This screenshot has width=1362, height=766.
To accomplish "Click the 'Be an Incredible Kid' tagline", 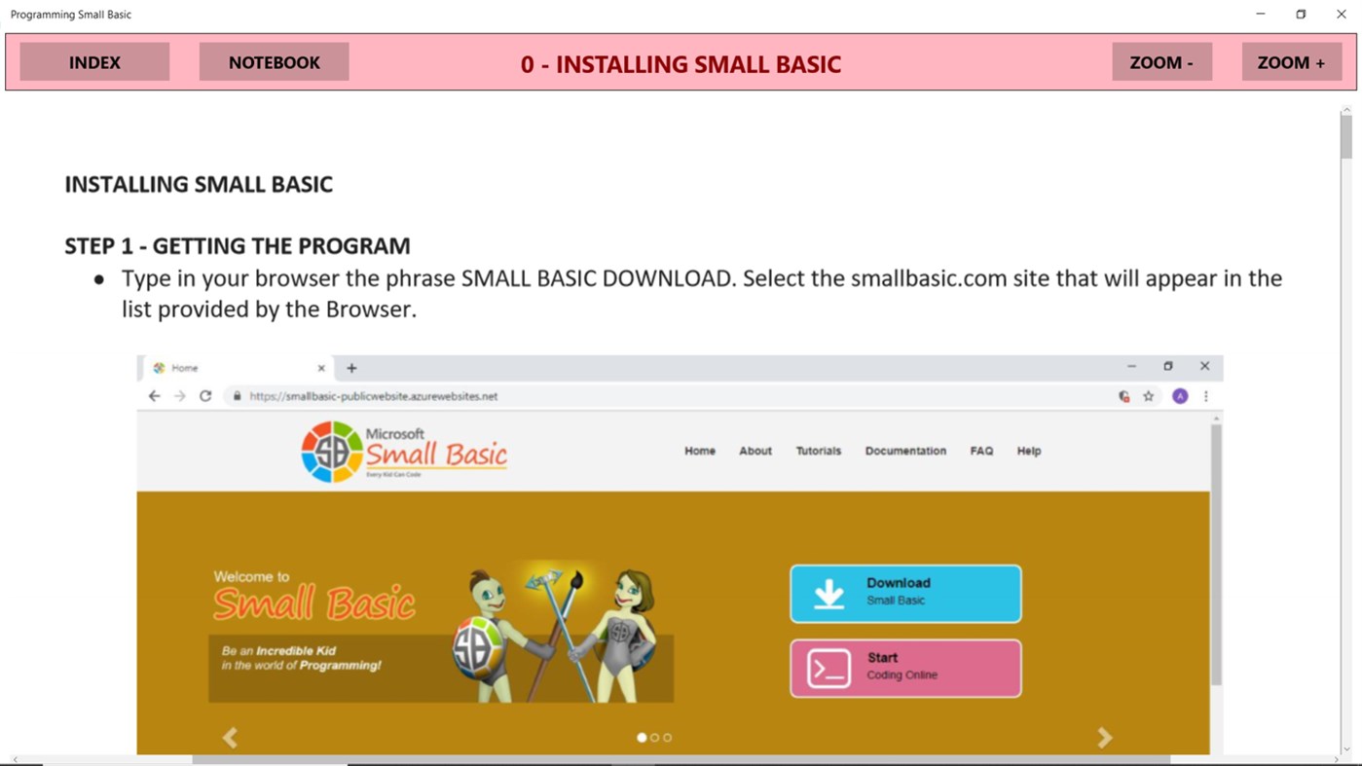I will click(301, 658).
